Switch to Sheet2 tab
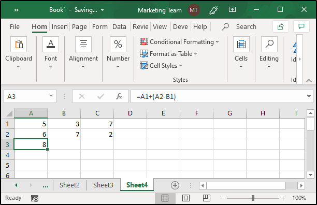Viewport: 317px width, 205px height. (69, 185)
